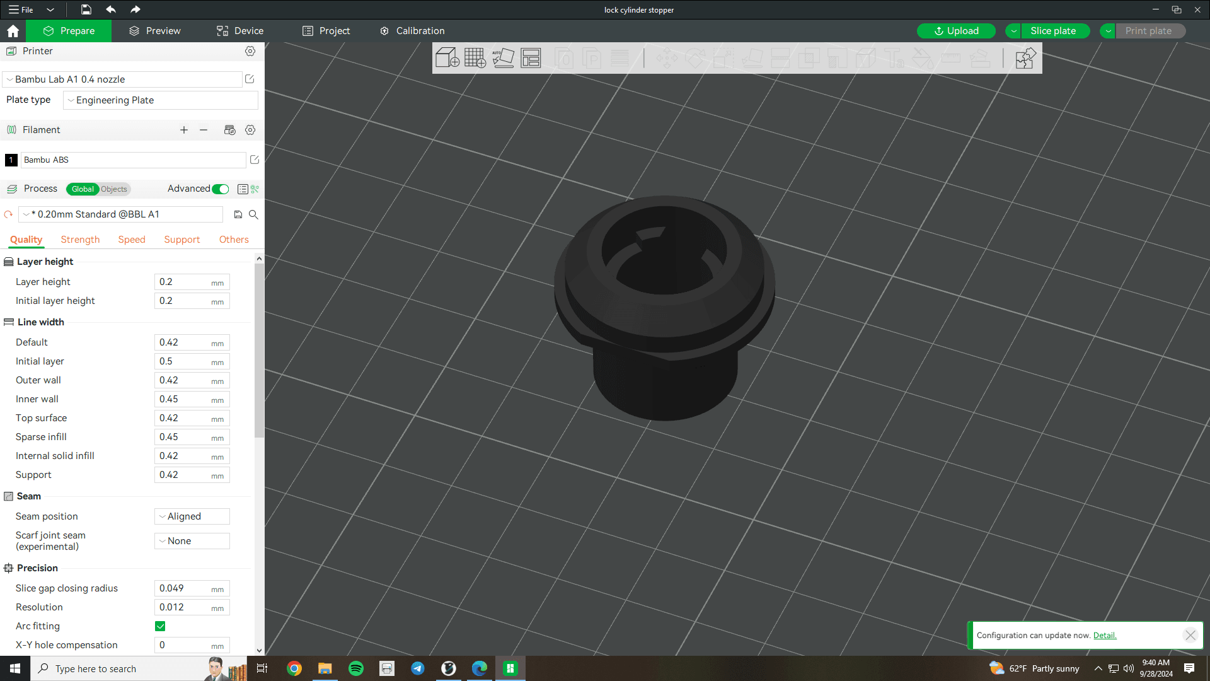Open Chrome from taskbar

(x=294, y=668)
